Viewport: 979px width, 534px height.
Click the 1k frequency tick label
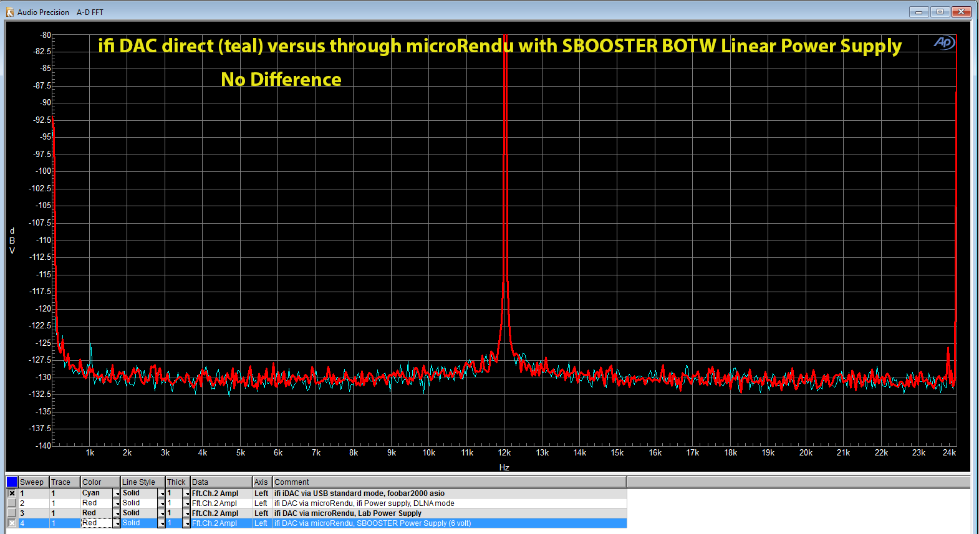click(x=90, y=452)
